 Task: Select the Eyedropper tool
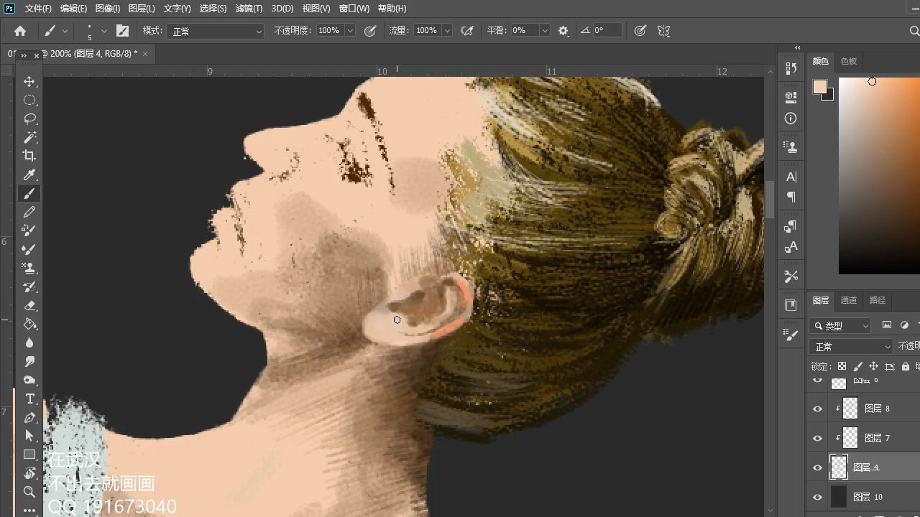[29, 174]
